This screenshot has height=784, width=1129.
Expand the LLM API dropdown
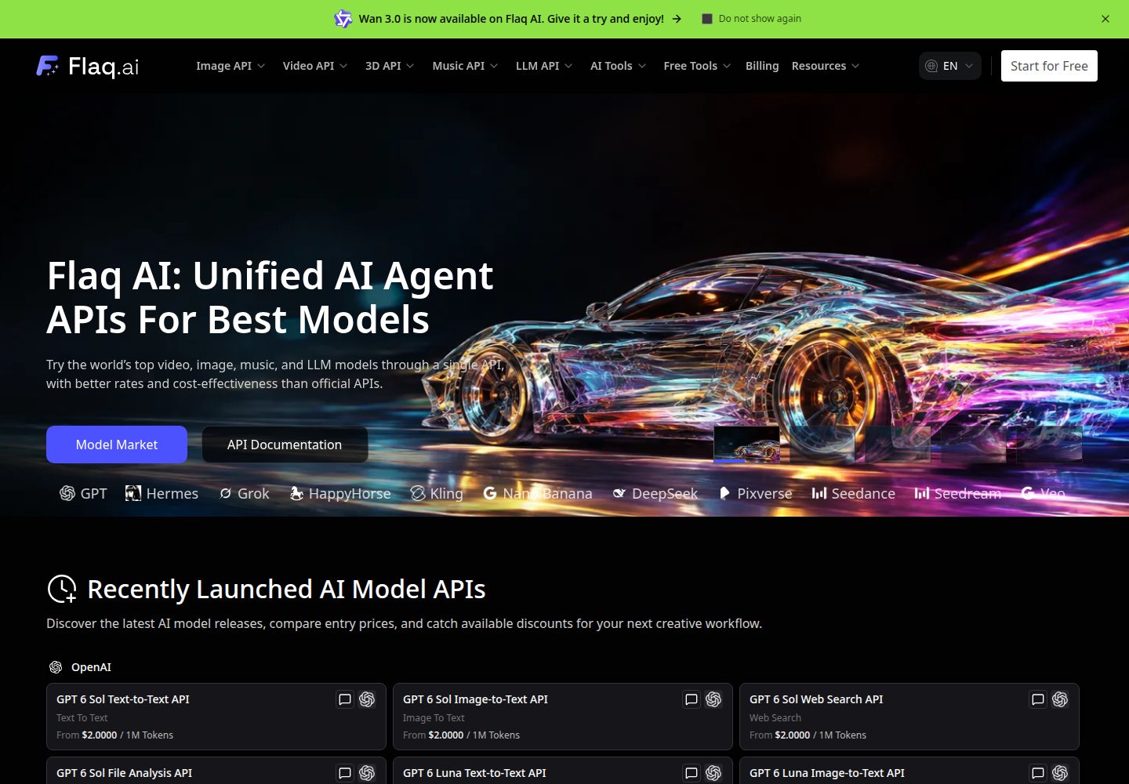[544, 66]
